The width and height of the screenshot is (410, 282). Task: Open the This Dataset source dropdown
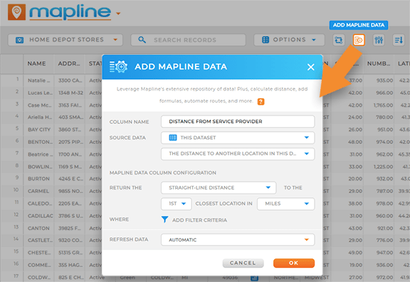(238, 137)
